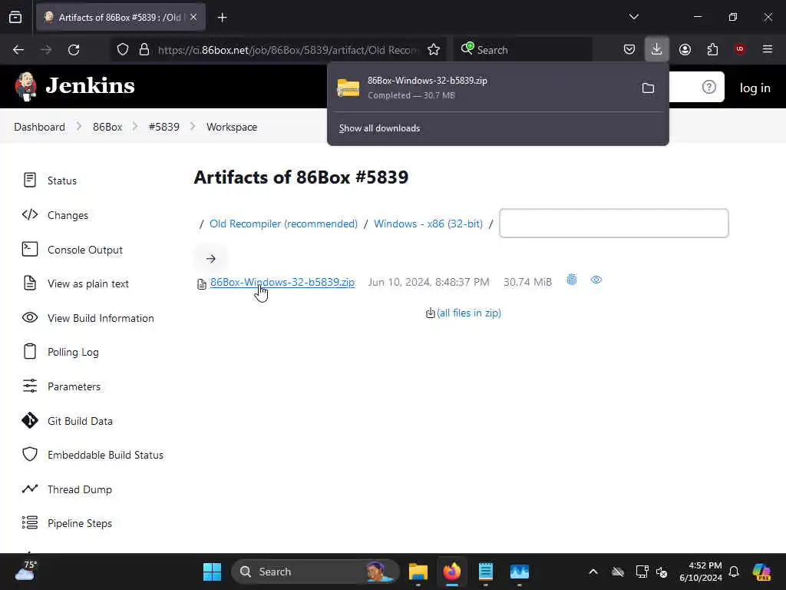
Task: Save page to Pocket
Action: [x=629, y=49]
